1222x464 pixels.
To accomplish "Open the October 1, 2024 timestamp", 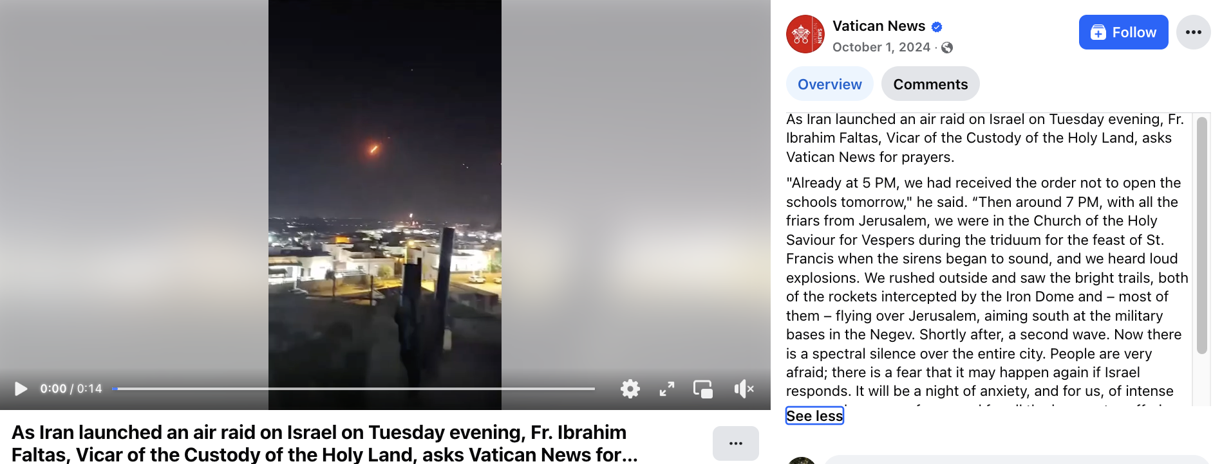I will (881, 48).
